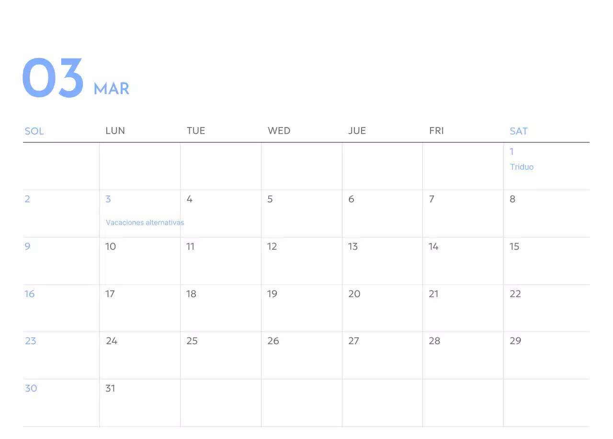Click the FRI column header
The width and height of the screenshot is (613, 439).
pos(436,130)
